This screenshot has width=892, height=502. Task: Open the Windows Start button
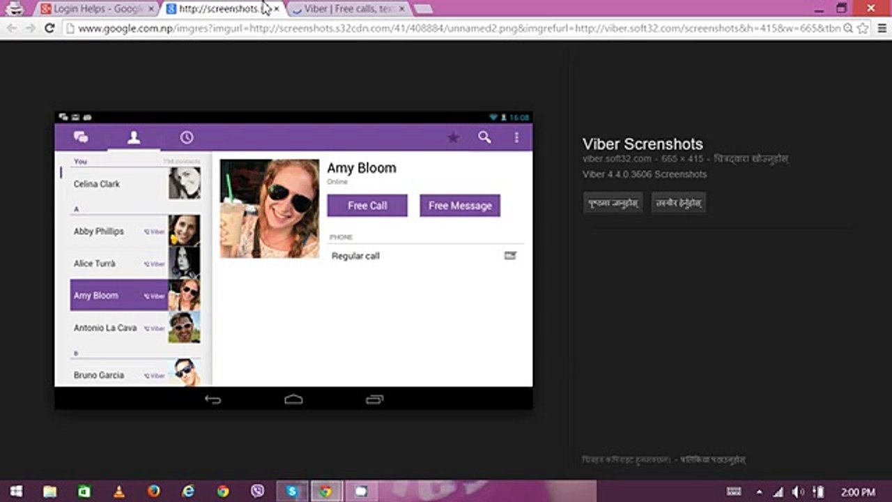click(x=16, y=492)
